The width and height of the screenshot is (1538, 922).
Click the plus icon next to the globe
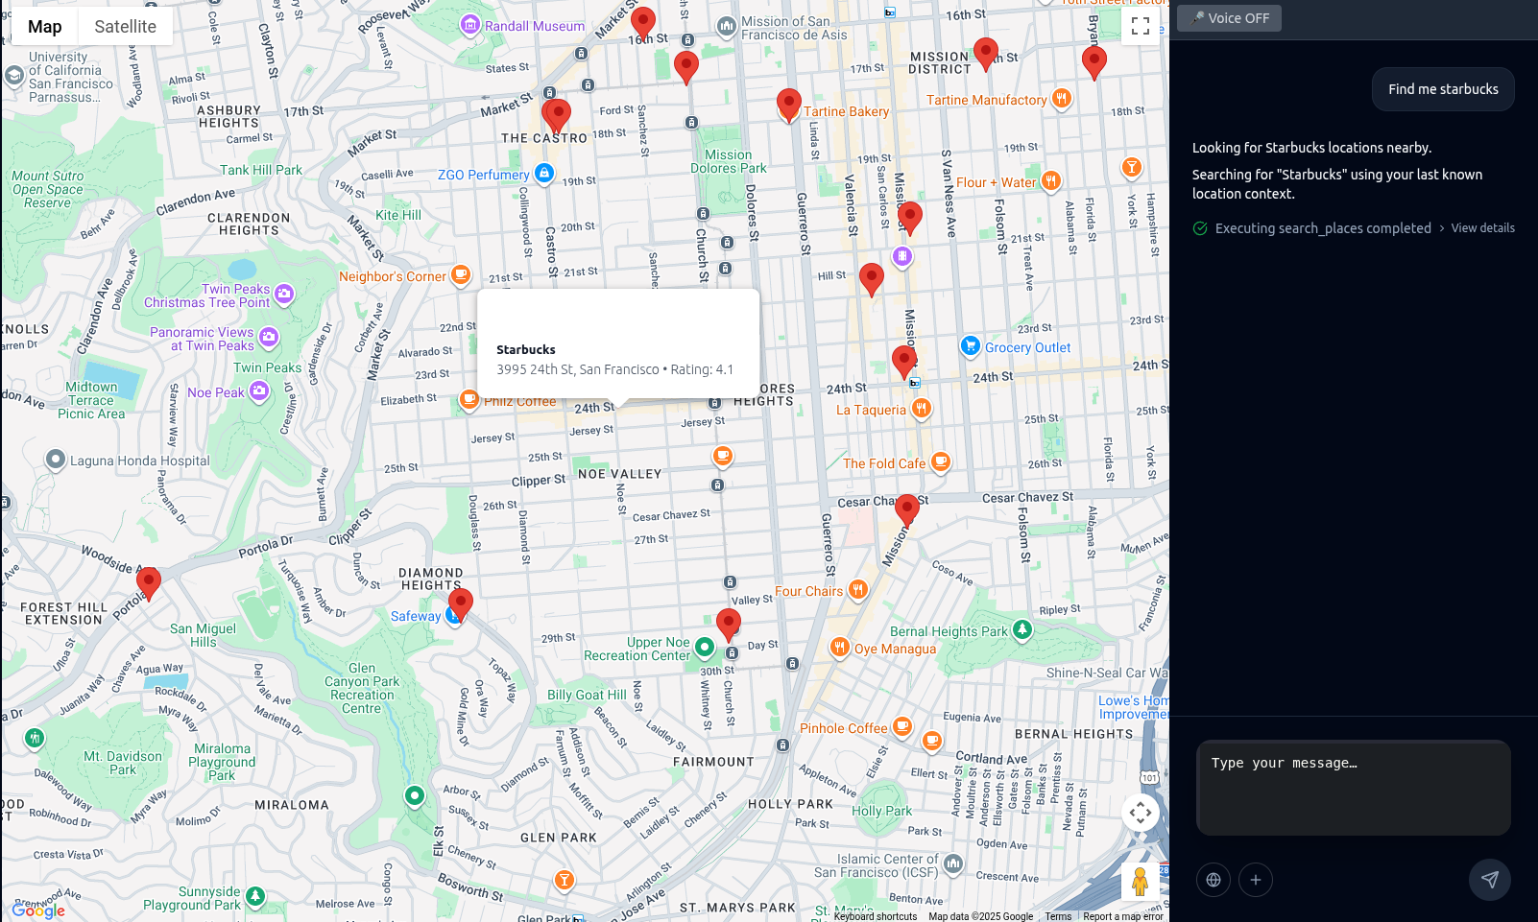point(1256,879)
